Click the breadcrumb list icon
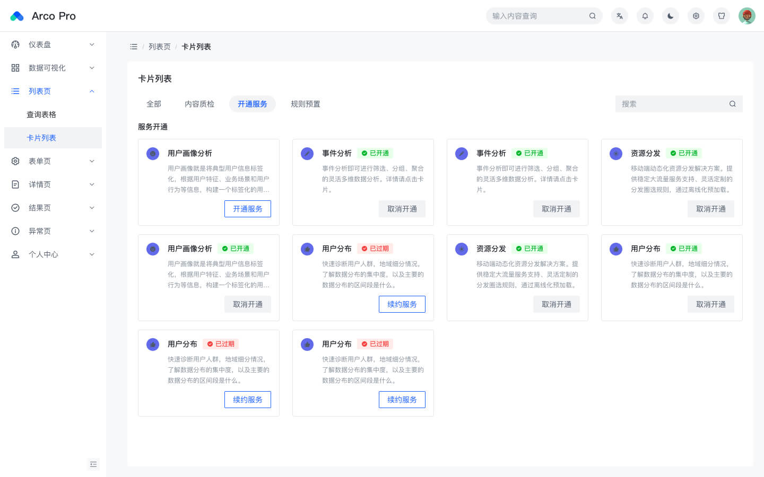Screen dimensions: 764x477 click(134, 47)
